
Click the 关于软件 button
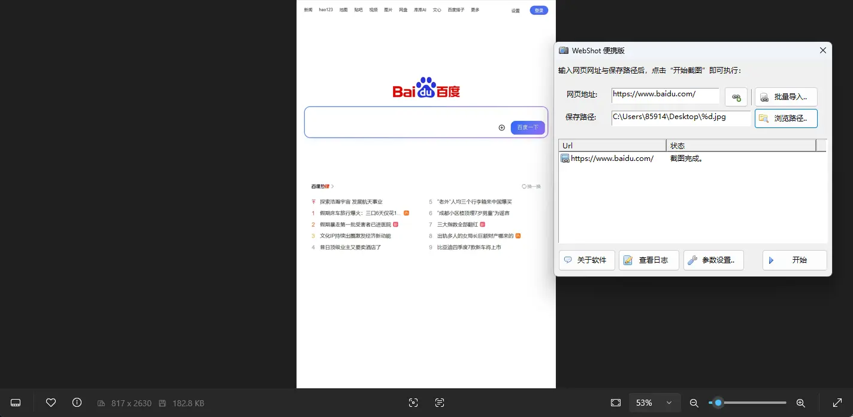point(587,260)
